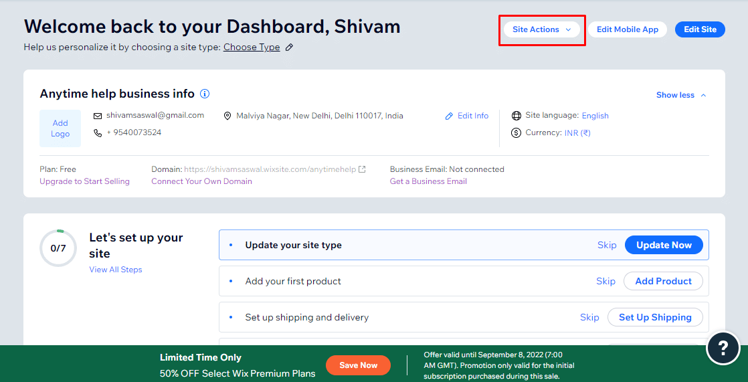This screenshot has height=382, width=748.
Task: Skip the shipping and delivery step
Action: [x=589, y=318]
